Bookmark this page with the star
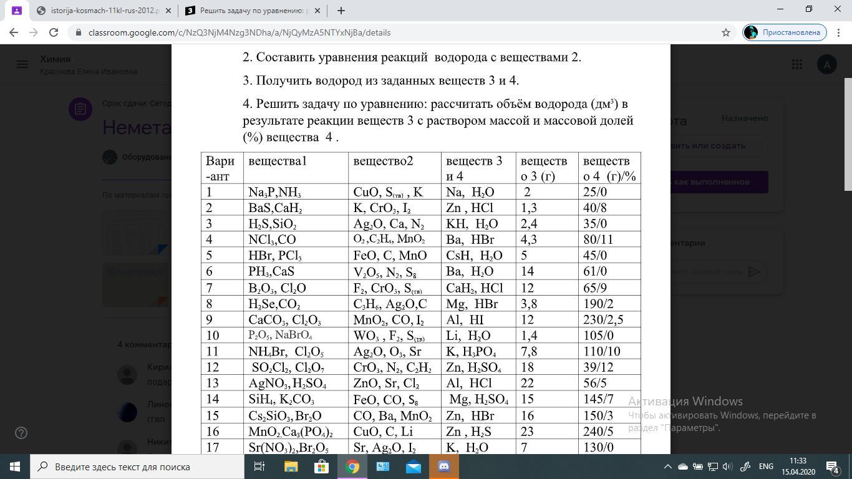Screen dimensions: 852x479 point(725,32)
